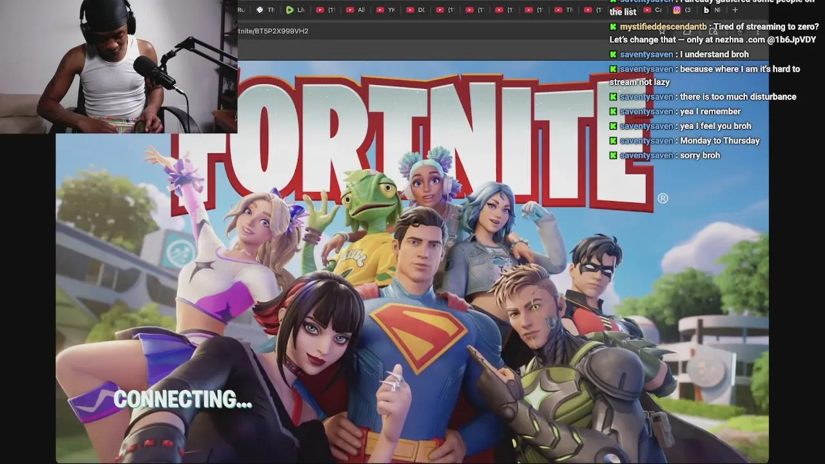Click the 'CONNECTING...' status text
825x464 pixels.
click(x=182, y=400)
